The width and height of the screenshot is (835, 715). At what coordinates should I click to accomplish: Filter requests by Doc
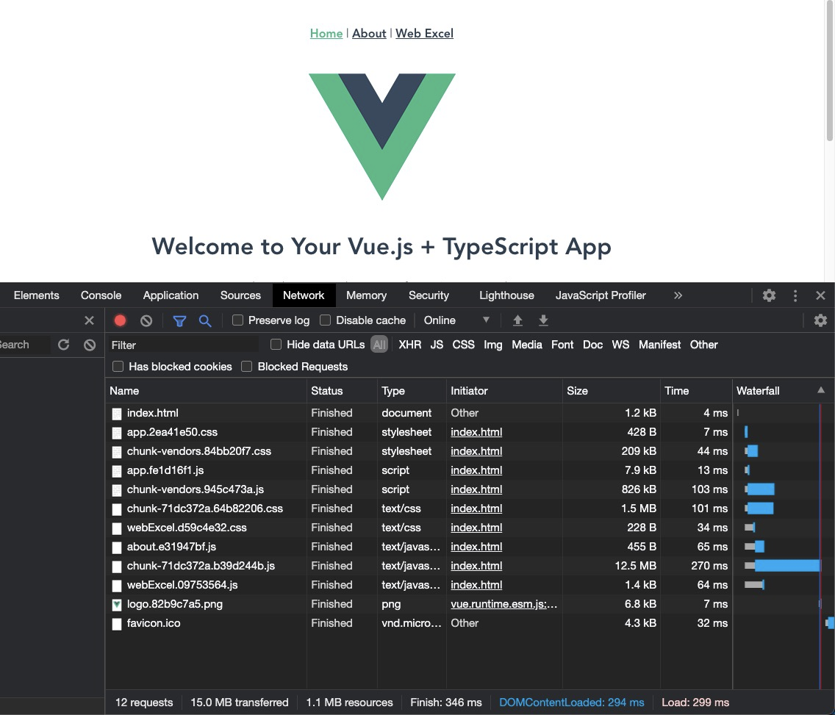point(592,345)
